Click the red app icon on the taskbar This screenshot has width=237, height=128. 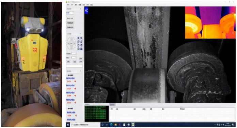coord(120,125)
